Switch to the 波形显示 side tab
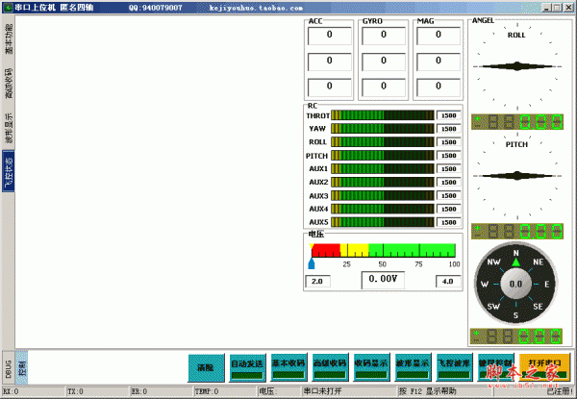Viewport: 577px width, 399px height. coord(9,128)
